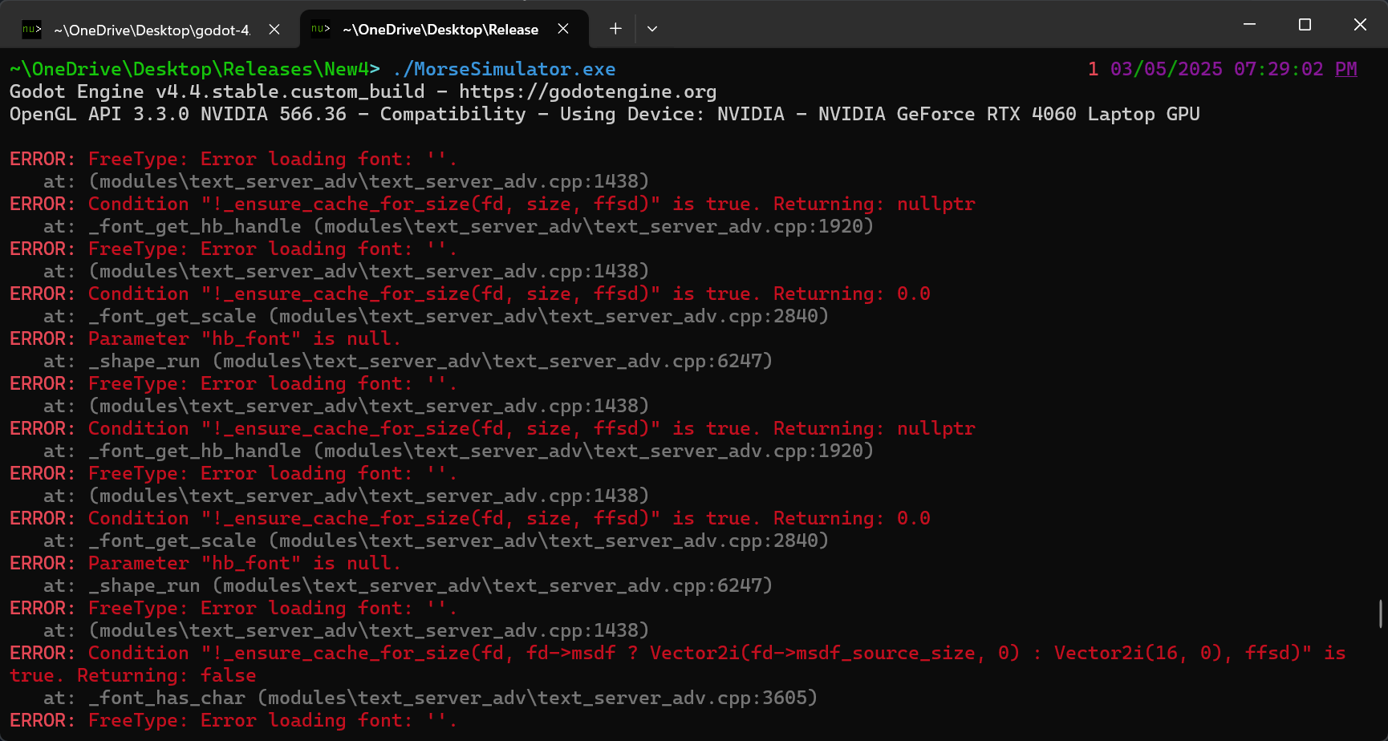This screenshot has width=1388, height=741.
Task: Click the ./MorseSimulator.exe command text
Action: [504, 69]
